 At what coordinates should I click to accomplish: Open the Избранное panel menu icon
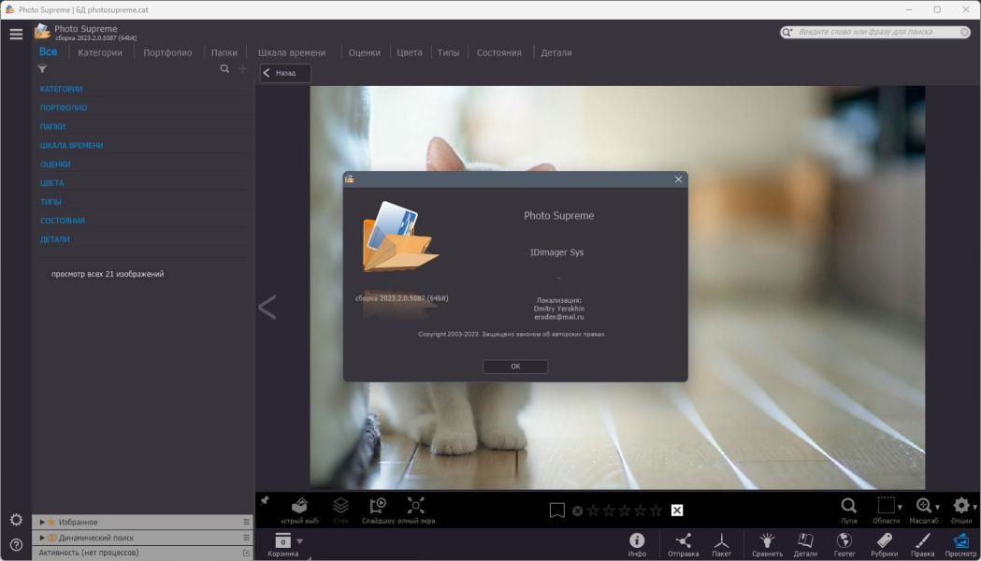246,522
